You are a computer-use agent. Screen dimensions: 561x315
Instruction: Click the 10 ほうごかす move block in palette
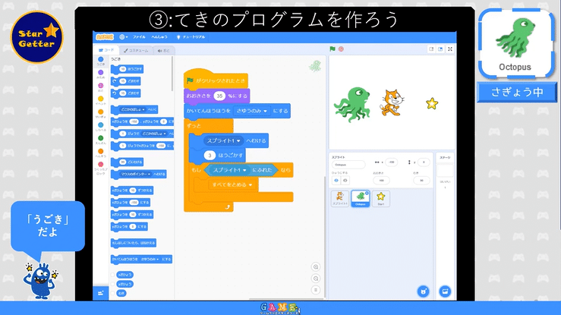click(127, 69)
